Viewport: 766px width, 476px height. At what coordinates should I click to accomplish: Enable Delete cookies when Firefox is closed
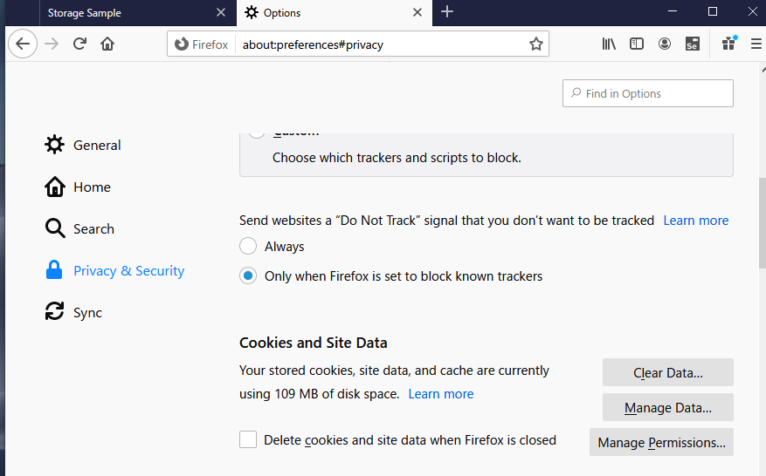point(249,440)
